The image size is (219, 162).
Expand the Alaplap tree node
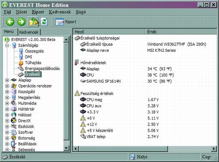[7, 80]
